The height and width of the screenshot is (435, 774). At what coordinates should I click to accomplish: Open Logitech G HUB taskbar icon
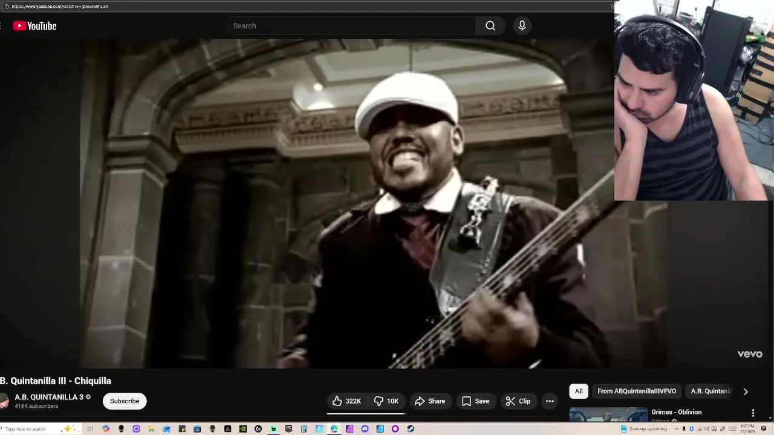[259, 429]
